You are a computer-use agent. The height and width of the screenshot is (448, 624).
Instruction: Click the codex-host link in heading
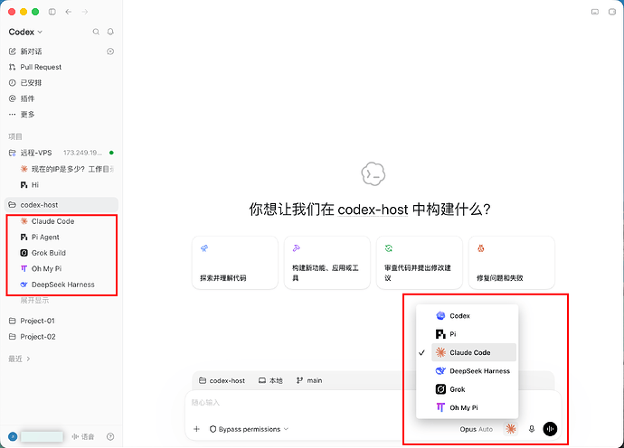[x=373, y=210]
